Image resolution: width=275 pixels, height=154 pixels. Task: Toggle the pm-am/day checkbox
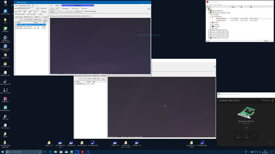click(x=28, y=14)
